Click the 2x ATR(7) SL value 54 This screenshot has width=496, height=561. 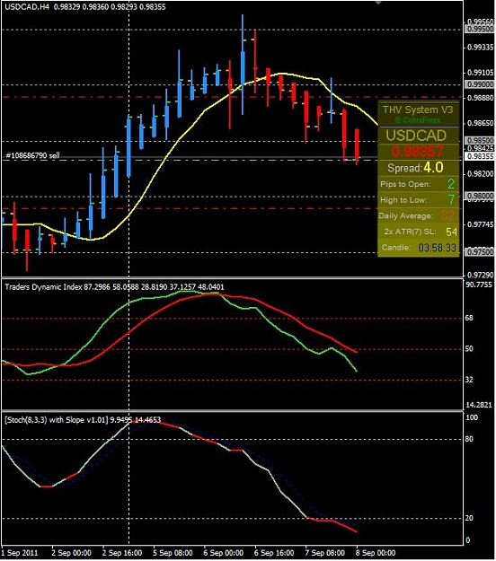[451, 232]
